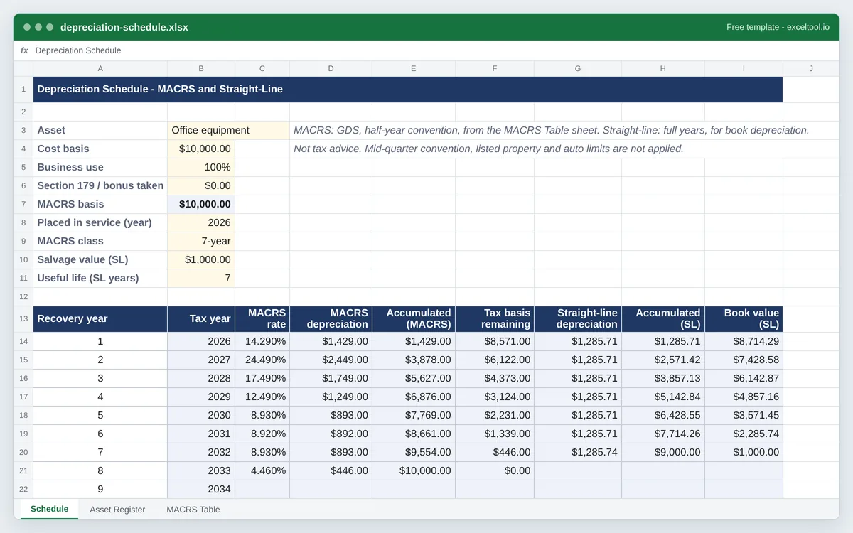The width and height of the screenshot is (853, 533).
Task: Select MACRS rate 4.460% cell
Action: (262, 470)
